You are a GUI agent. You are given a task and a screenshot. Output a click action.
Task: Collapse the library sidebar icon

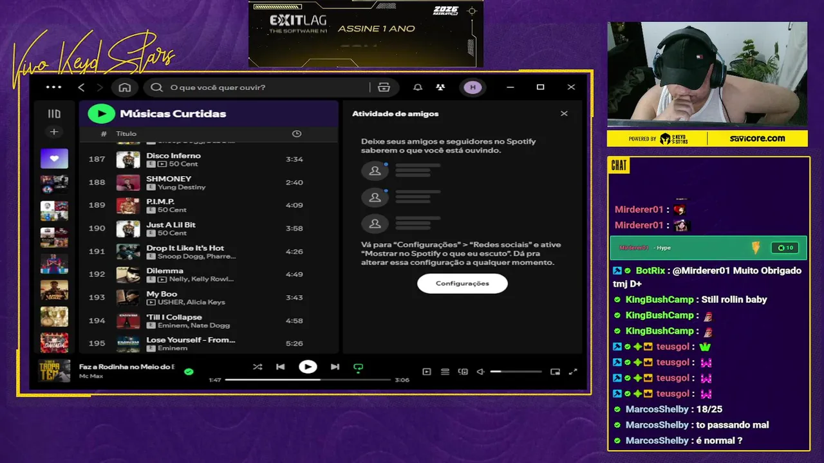click(54, 114)
